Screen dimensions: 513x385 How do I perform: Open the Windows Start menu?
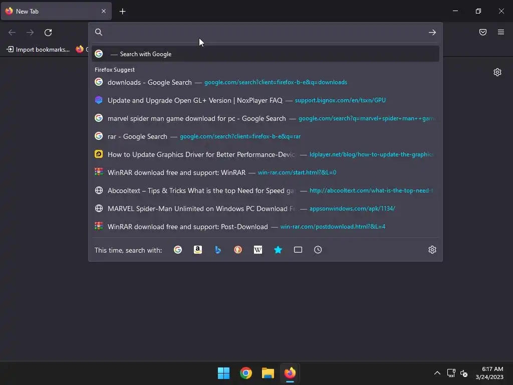coord(224,373)
